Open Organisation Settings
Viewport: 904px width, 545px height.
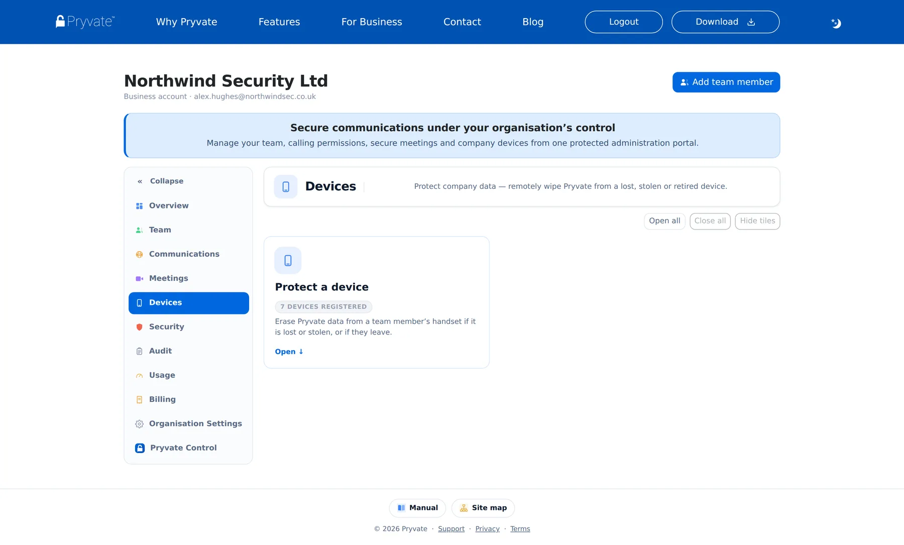click(189, 424)
